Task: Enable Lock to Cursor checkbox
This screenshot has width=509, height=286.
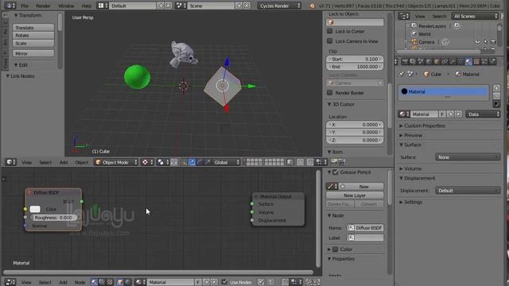Action: (330, 31)
